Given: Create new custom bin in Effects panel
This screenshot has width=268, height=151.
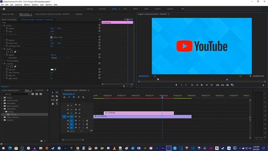Looking at the screenshot, I should pyautogui.click(x=41, y=141).
